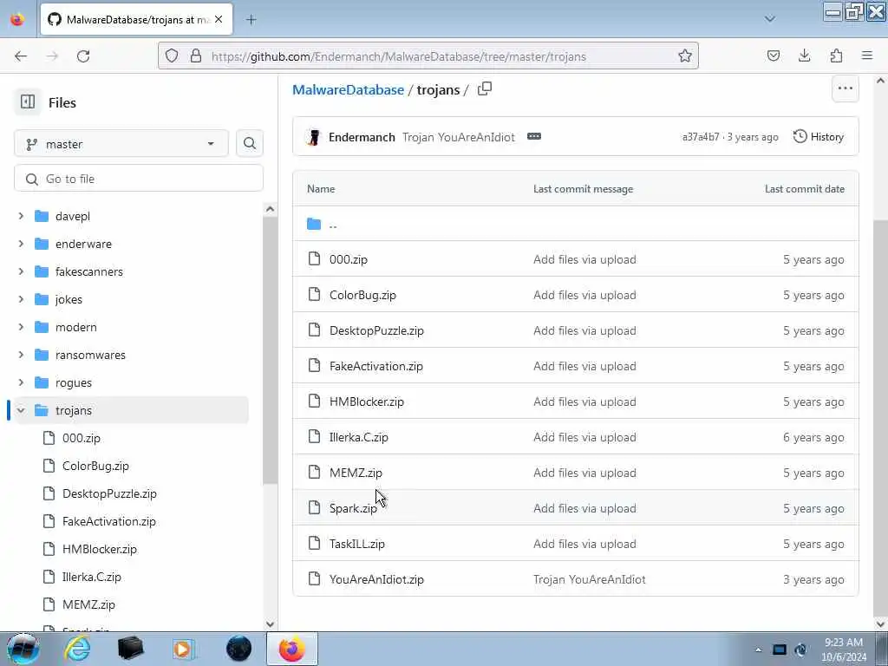Expand the rogues folder chevron
The height and width of the screenshot is (666, 888).
21,382
